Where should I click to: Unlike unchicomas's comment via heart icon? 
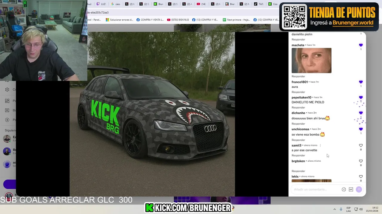(361, 129)
